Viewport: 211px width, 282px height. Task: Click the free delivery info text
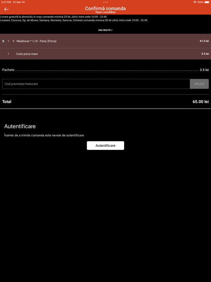pyautogui.click(x=53, y=17)
